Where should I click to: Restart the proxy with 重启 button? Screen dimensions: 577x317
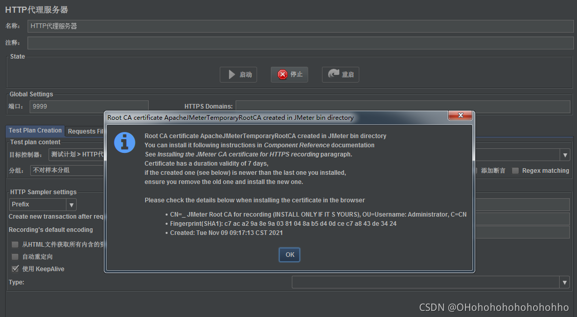click(x=340, y=74)
